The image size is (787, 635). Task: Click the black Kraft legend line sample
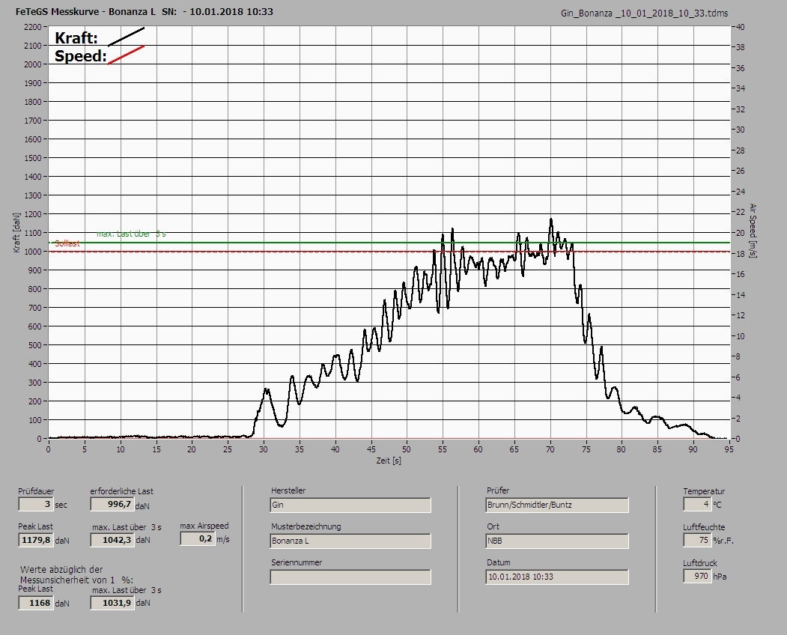point(126,37)
